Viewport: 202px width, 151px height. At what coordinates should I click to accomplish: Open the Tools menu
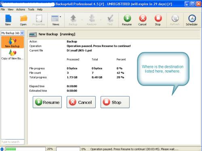click(x=31, y=9)
